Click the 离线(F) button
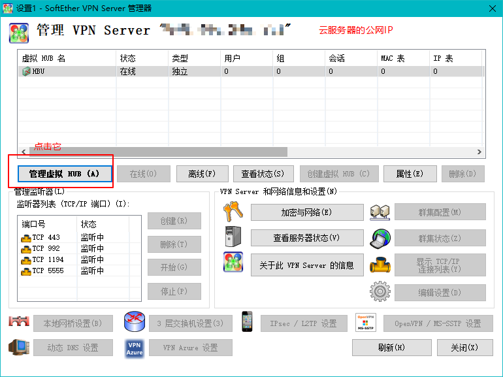This screenshot has height=377, width=503. (x=202, y=174)
